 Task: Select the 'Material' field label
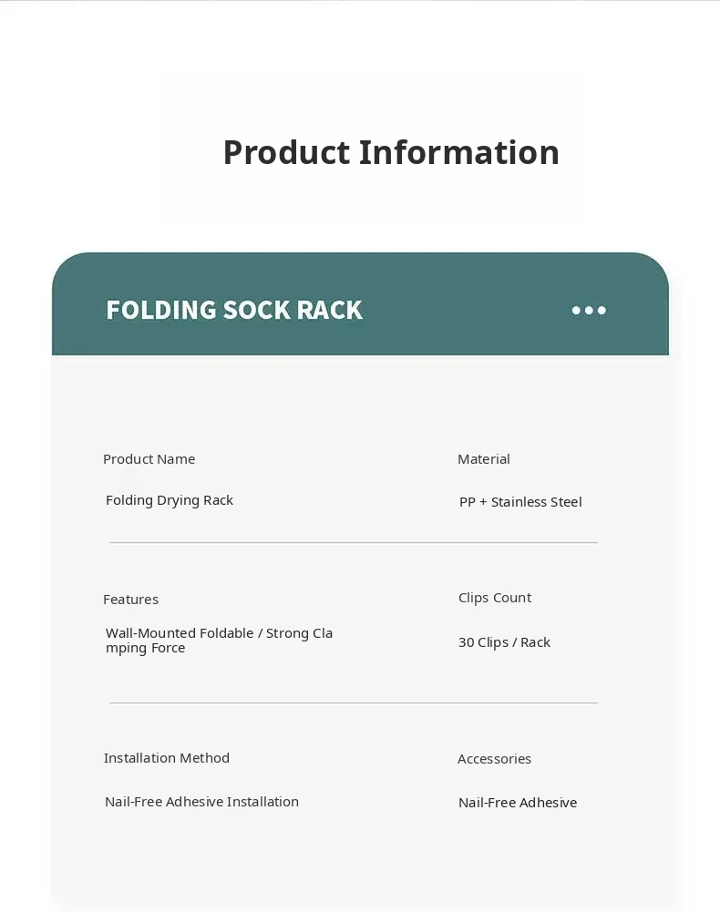[x=484, y=459]
